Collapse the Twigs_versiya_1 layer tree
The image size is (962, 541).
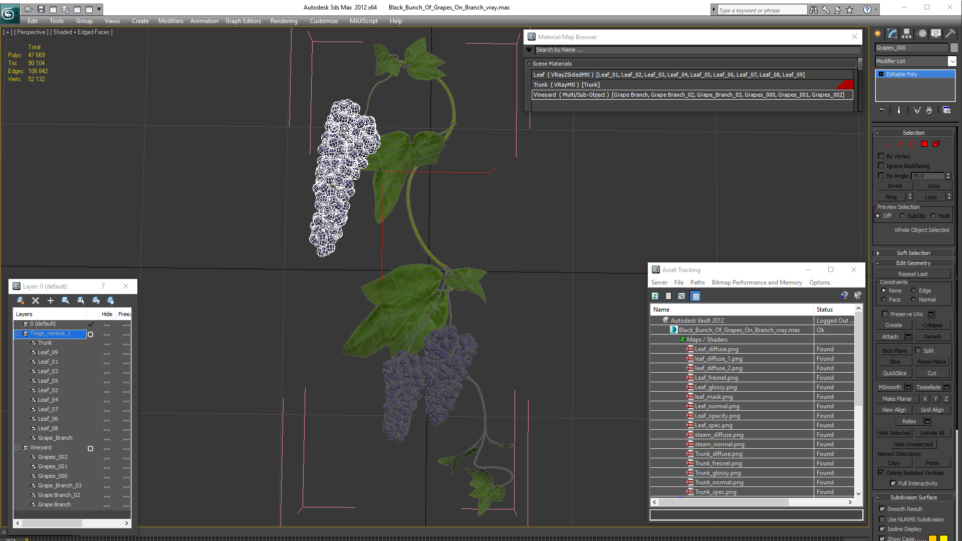coord(18,334)
